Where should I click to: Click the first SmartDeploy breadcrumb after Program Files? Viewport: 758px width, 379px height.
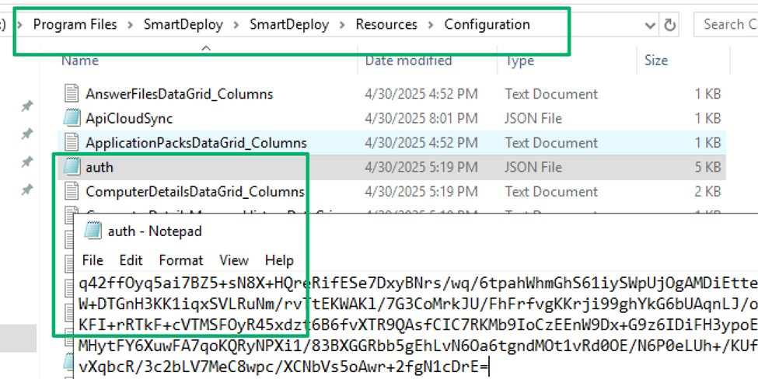(183, 24)
